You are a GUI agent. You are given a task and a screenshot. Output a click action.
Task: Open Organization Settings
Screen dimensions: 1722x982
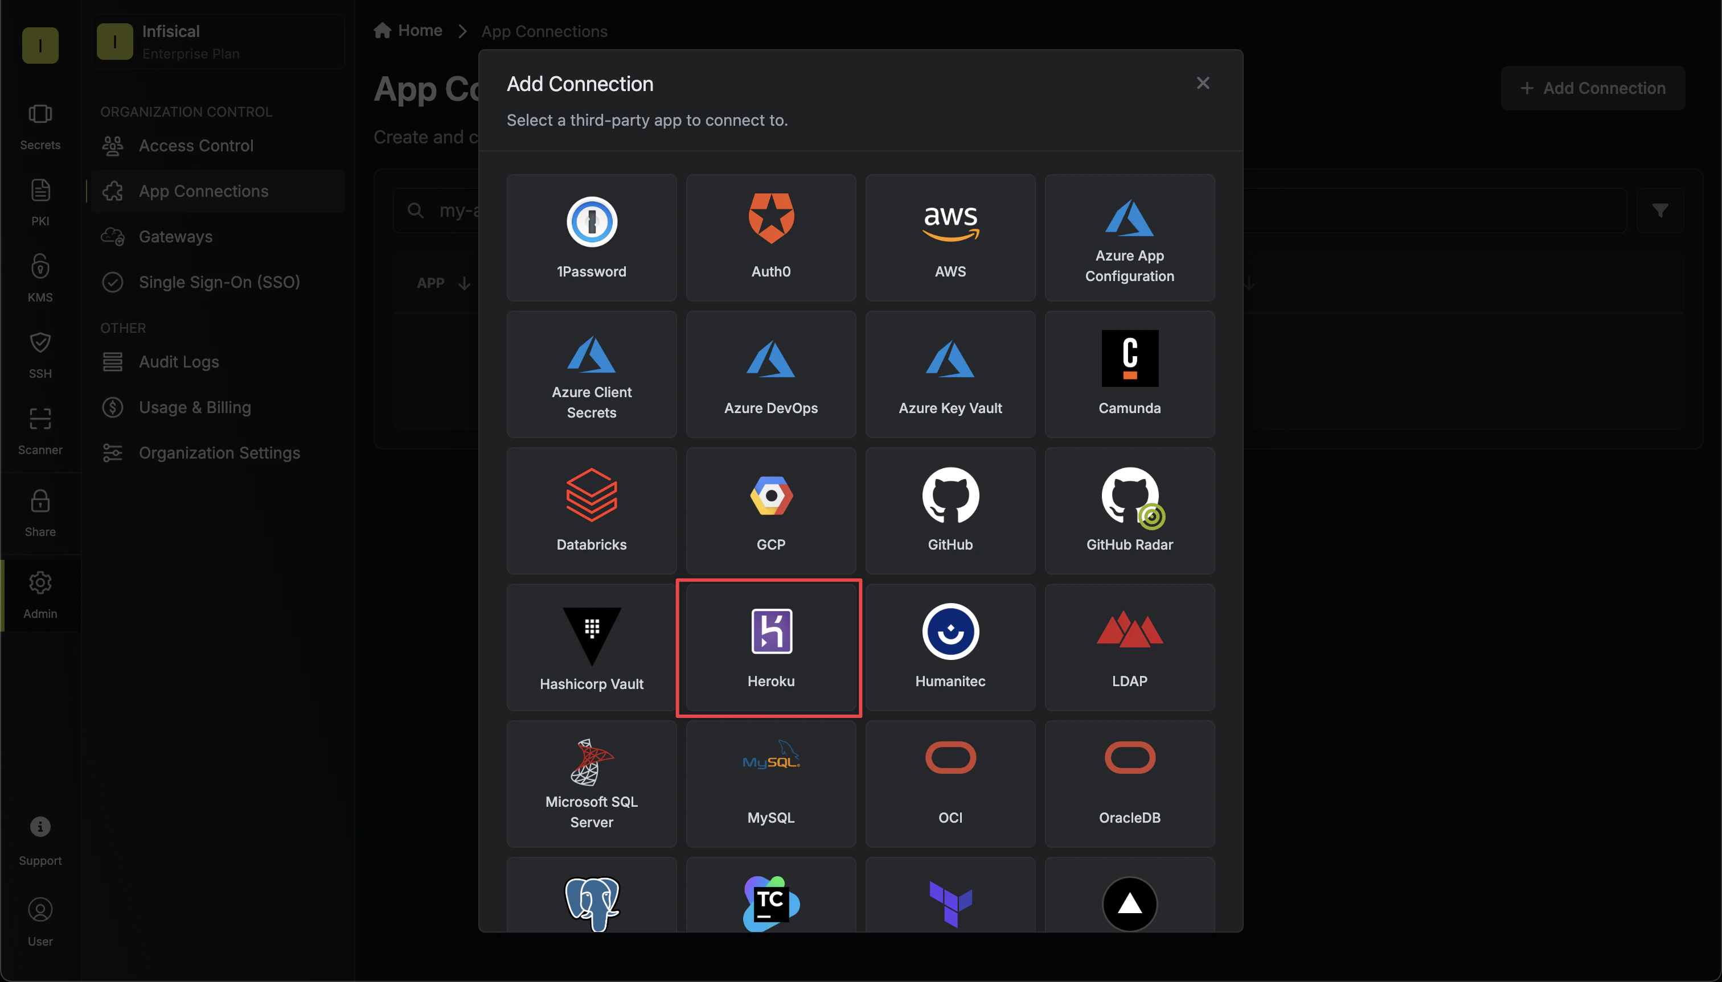tap(218, 453)
